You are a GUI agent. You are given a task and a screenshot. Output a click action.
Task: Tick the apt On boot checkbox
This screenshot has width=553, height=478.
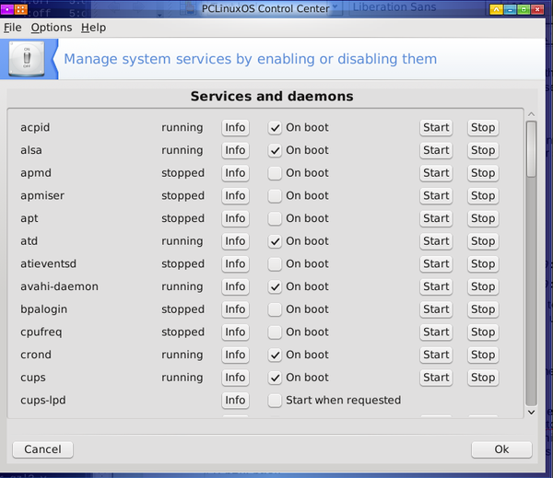[275, 218]
